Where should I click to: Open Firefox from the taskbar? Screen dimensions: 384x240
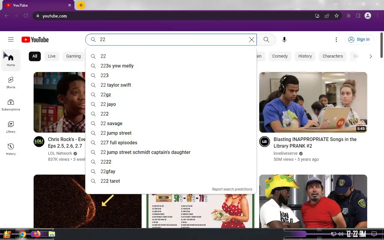pyautogui.click(x=37, y=234)
